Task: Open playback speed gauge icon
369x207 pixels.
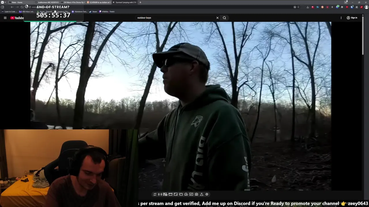Action: tap(186, 194)
